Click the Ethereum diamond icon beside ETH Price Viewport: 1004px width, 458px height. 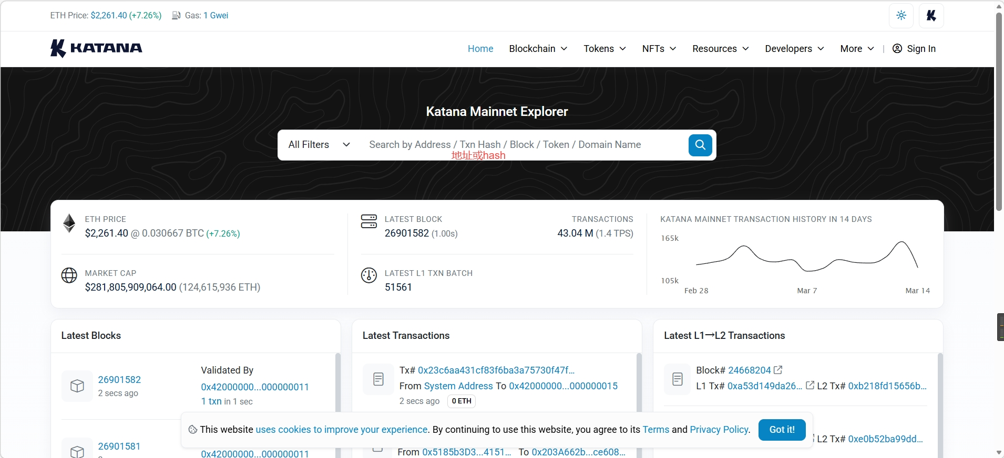coord(69,223)
